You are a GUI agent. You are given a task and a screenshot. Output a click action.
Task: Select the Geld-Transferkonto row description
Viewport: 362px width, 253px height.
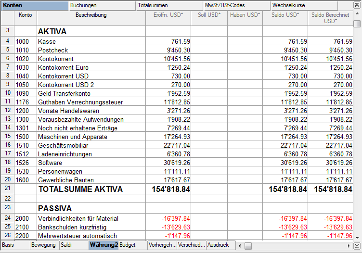point(91,93)
